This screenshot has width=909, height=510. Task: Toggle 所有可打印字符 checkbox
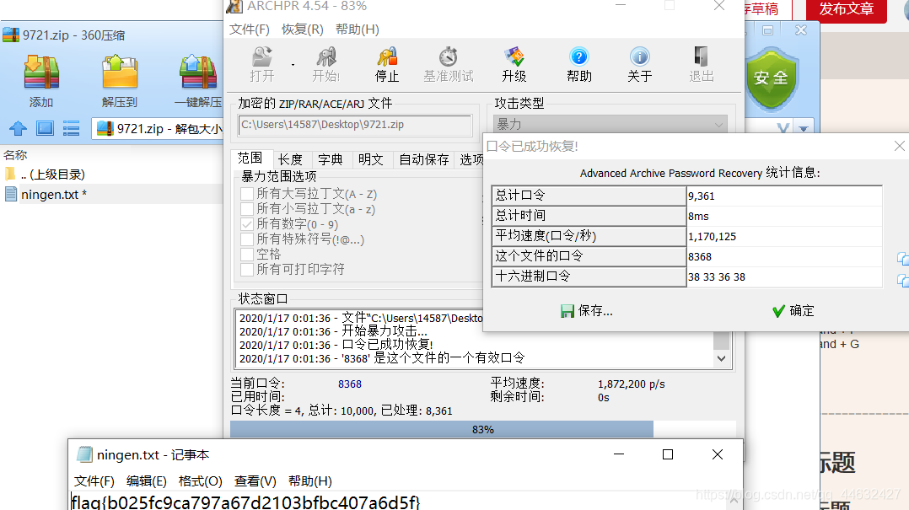(x=247, y=269)
